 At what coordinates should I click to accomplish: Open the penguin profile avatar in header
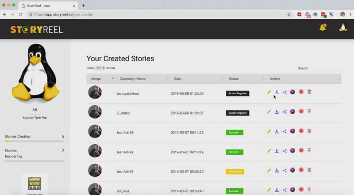pyautogui.click(x=343, y=27)
